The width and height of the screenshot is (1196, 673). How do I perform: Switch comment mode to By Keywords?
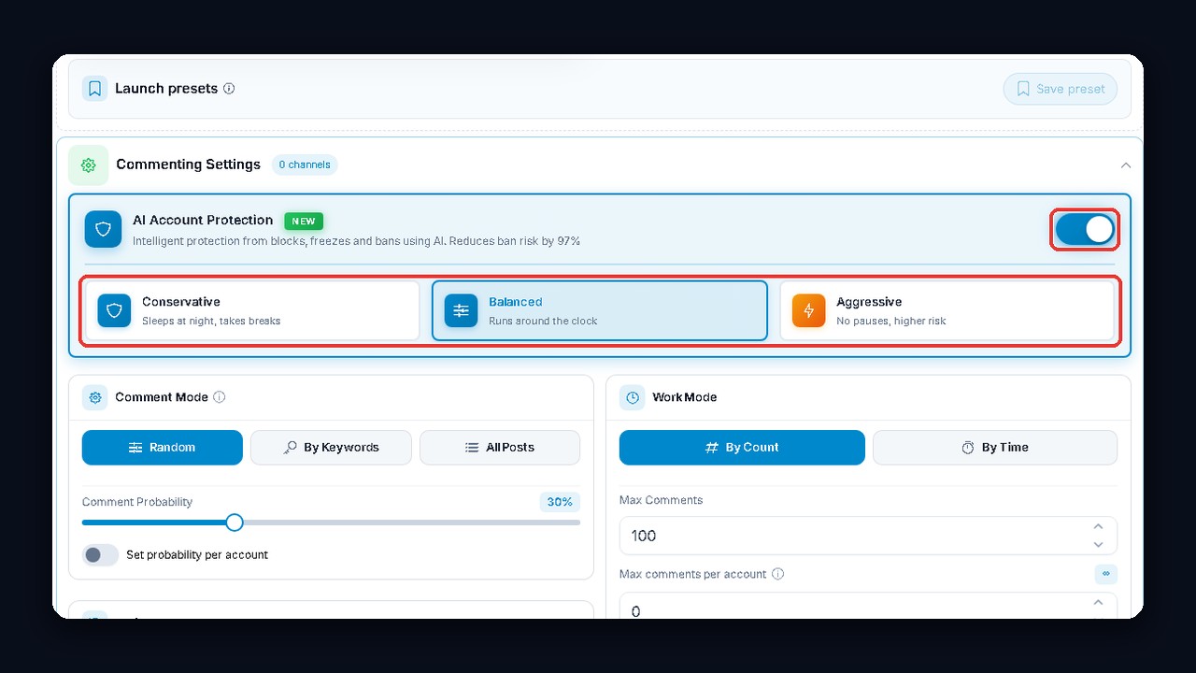pyautogui.click(x=331, y=448)
